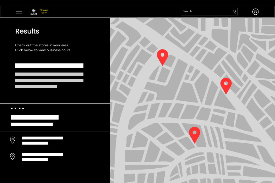Open the first store listing's name bar
Viewport: 275px width, 183px height.
(42, 138)
